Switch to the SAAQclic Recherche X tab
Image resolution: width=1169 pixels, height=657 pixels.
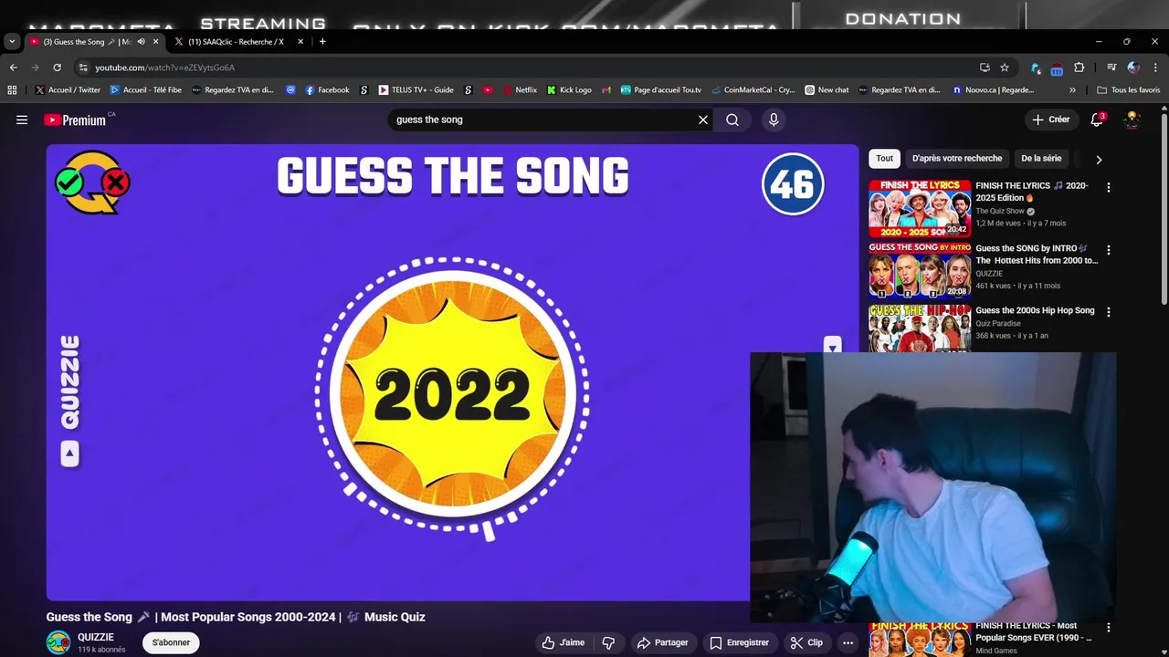pyautogui.click(x=236, y=41)
